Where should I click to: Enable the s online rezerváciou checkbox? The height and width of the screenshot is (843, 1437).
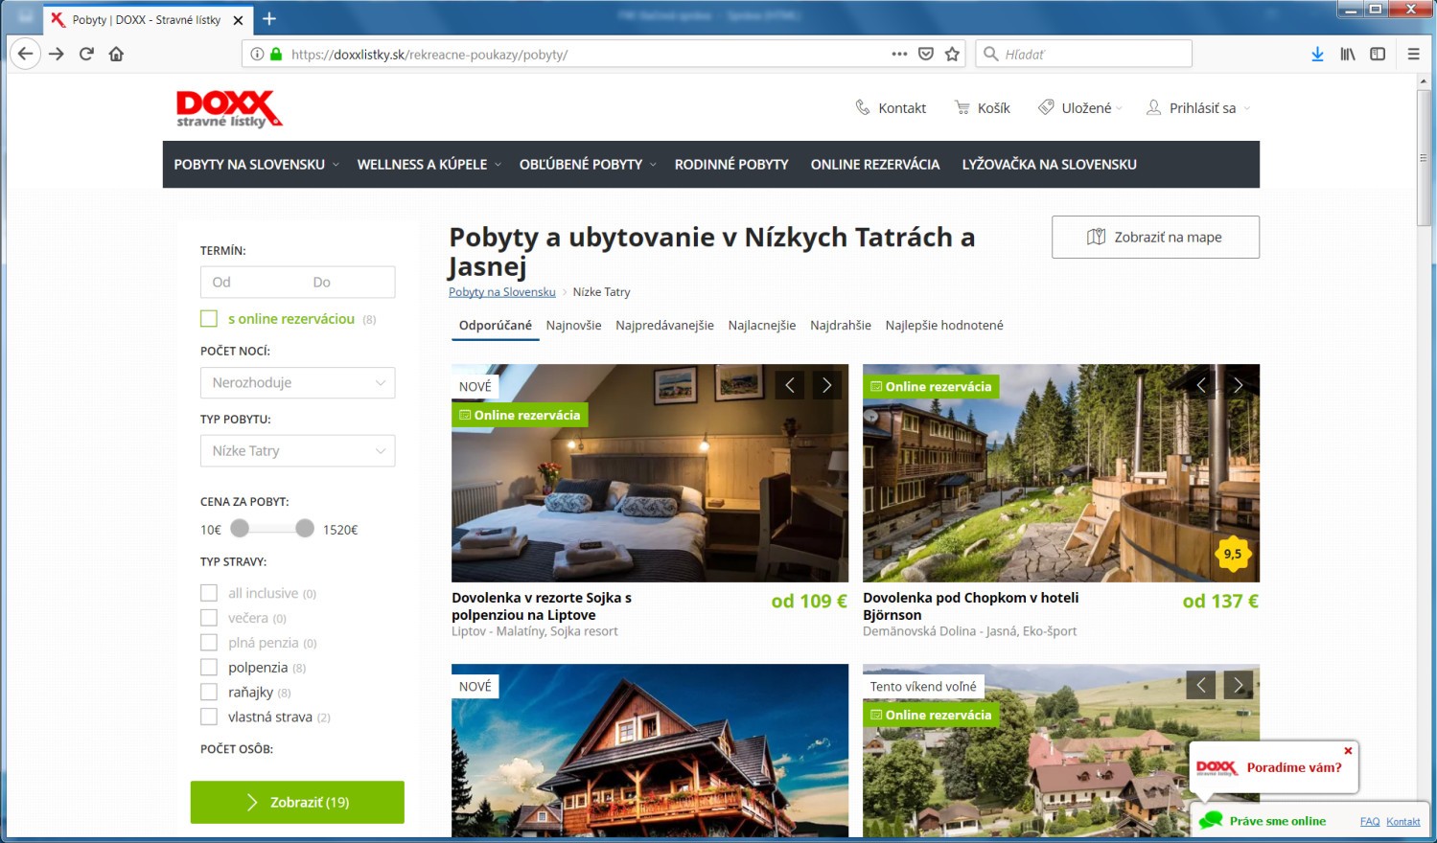pos(209,319)
